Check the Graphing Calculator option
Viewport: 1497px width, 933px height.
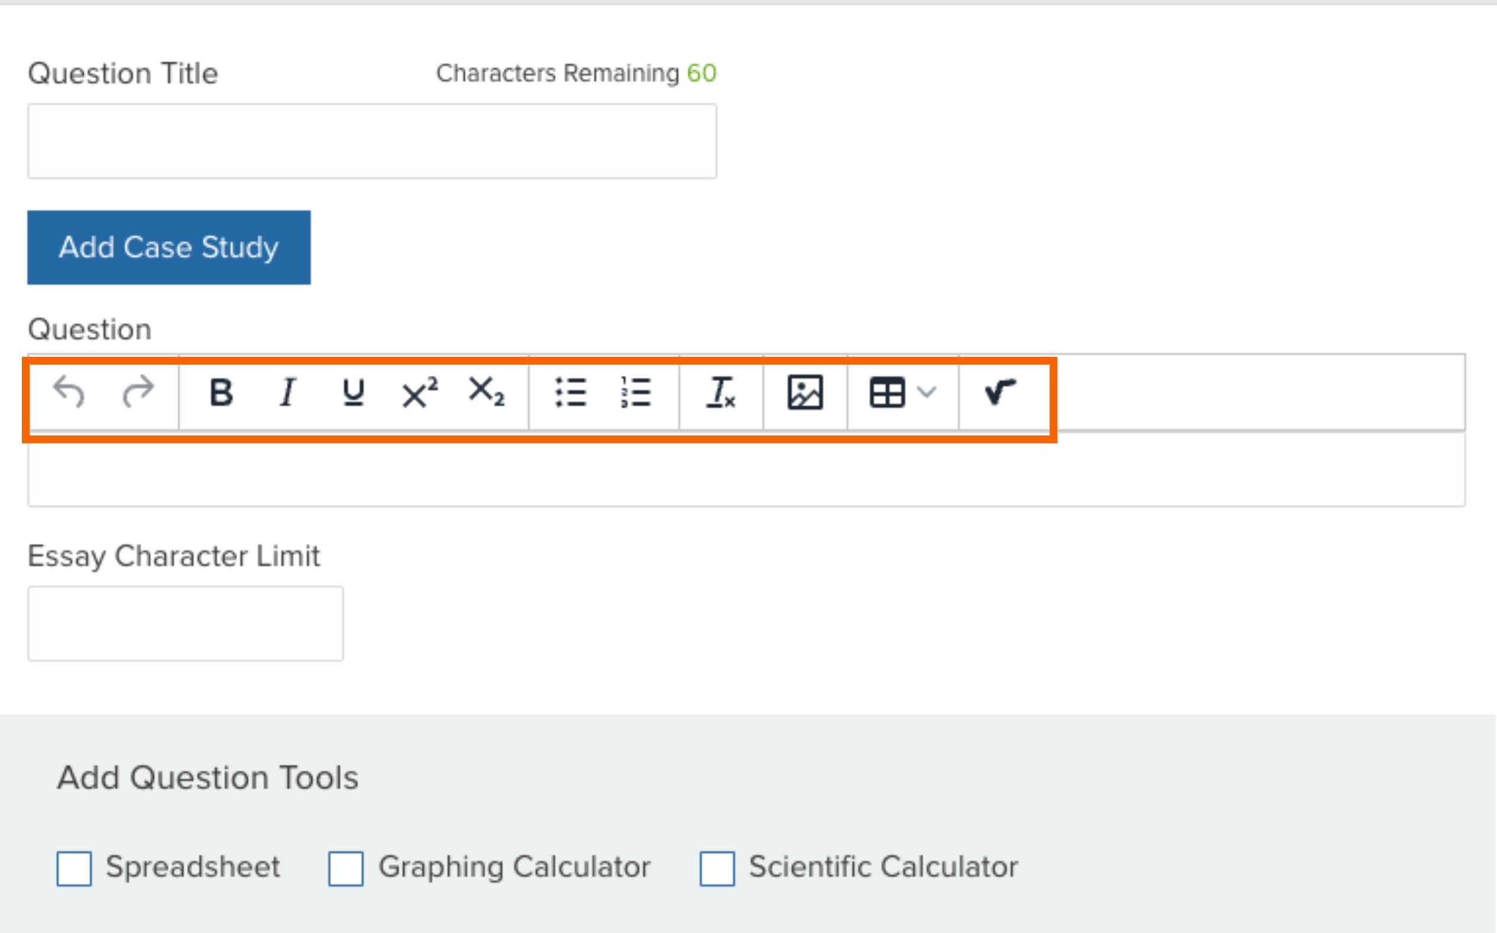pyautogui.click(x=346, y=868)
